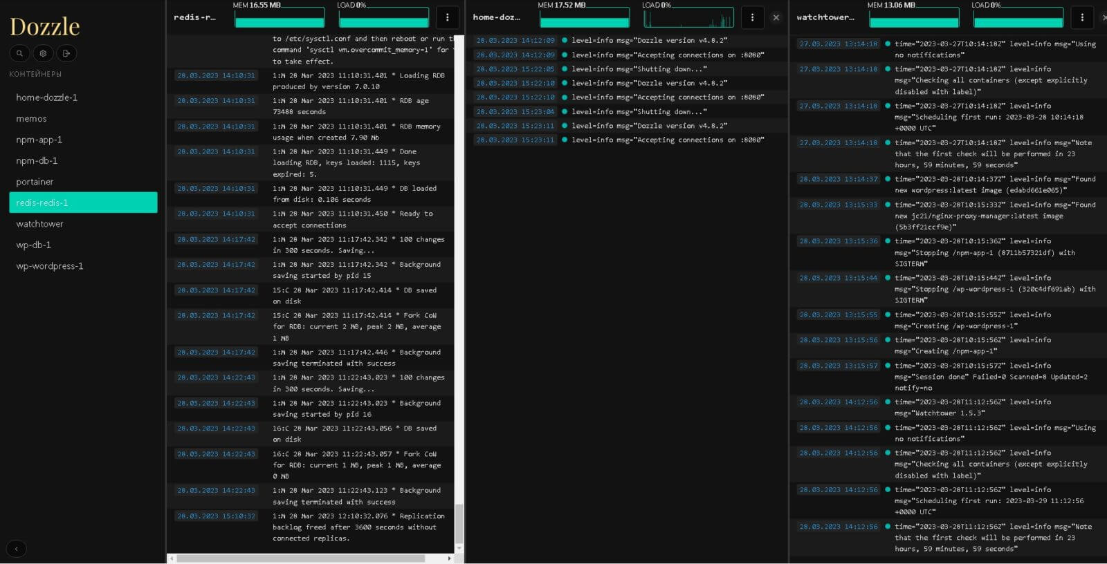This screenshot has height=564, width=1107.
Task: Open three-dot menu of redis-r… pane
Action: coord(447,17)
